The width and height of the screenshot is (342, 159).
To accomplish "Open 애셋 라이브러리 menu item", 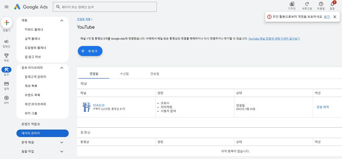I will [x=35, y=104].
